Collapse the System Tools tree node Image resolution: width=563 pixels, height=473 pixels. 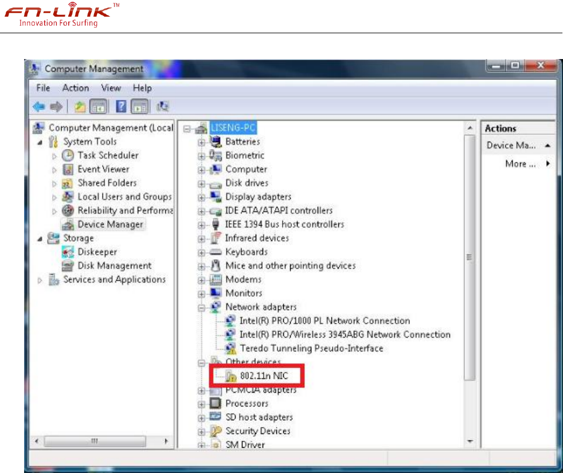(x=40, y=143)
